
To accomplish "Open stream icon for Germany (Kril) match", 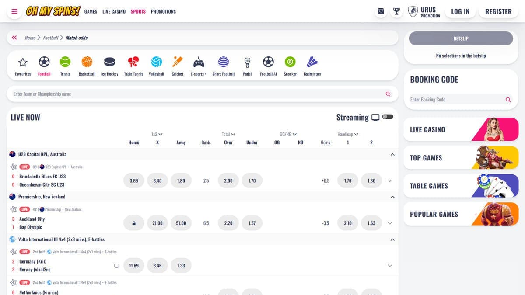I will coord(116,266).
